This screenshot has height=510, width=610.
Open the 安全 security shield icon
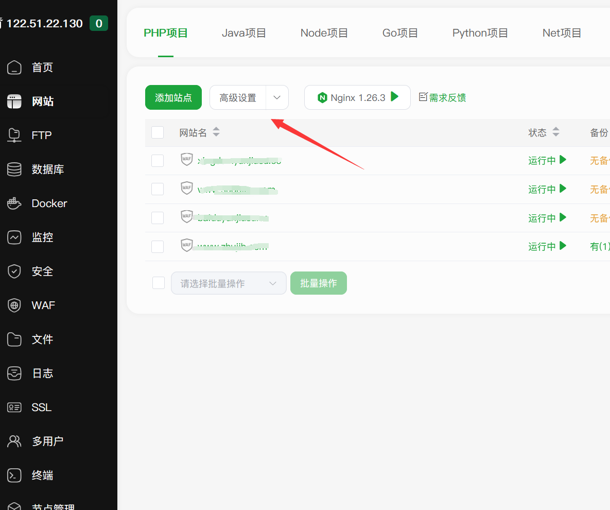click(14, 271)
